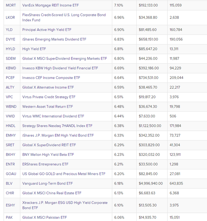This screenshot has height=221, width=207.
Task: Click the PCEF ticker symbol
Action: (10, 78)
